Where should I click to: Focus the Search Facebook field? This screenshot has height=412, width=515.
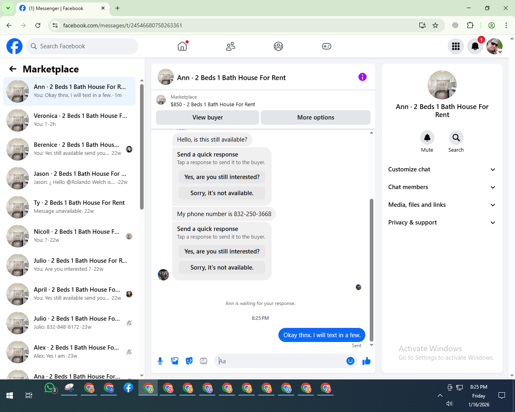click(x=82, y=46)
